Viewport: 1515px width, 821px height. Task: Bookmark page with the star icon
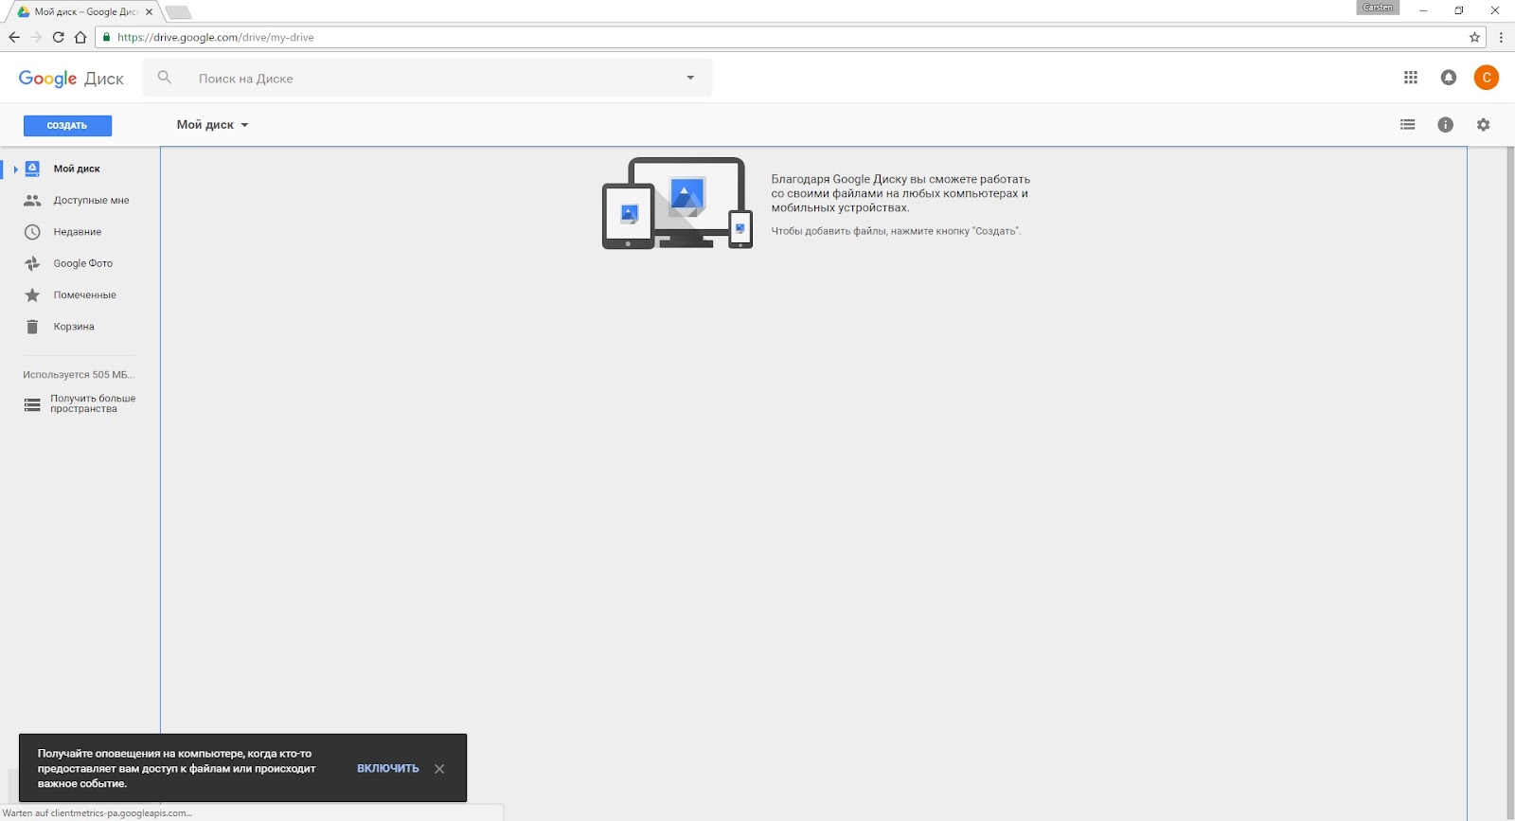tap(1474, 38)
